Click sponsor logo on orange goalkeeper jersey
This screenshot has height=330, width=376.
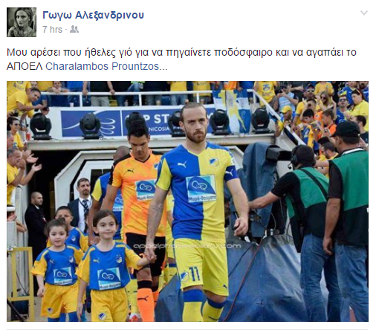[x=146, y=190]
